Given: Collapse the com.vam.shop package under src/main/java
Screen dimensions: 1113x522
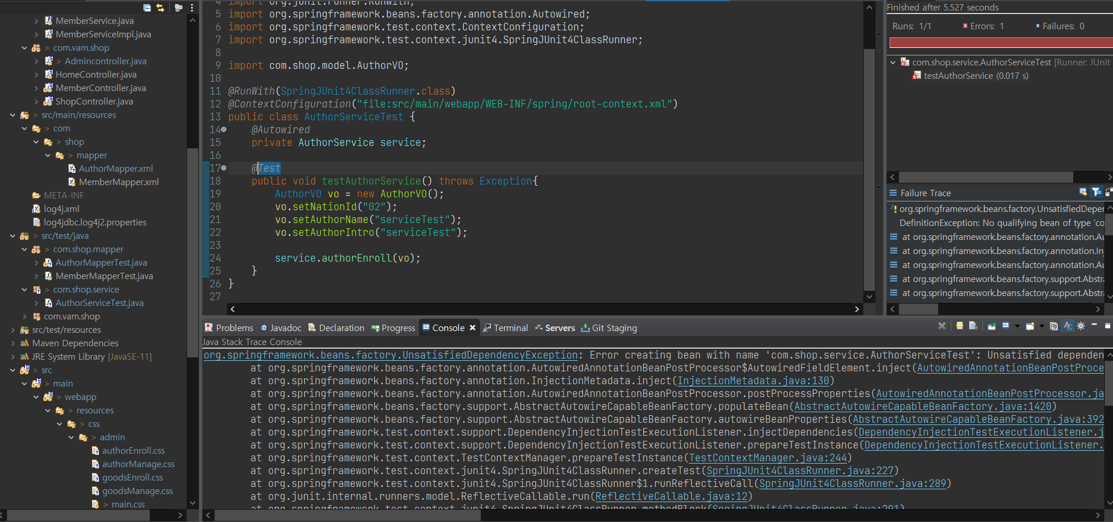Looking at the screenshot, I should [24, 48].
